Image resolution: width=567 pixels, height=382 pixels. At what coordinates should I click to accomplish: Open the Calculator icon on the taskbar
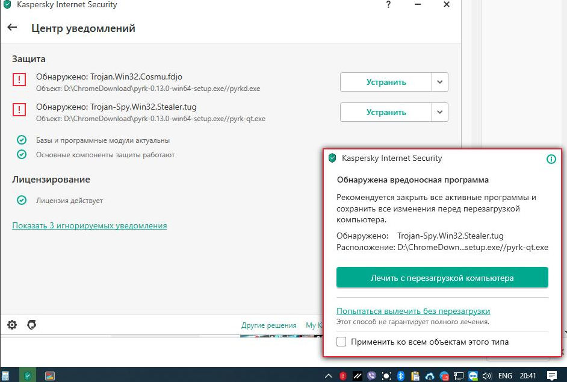point(5,376)
